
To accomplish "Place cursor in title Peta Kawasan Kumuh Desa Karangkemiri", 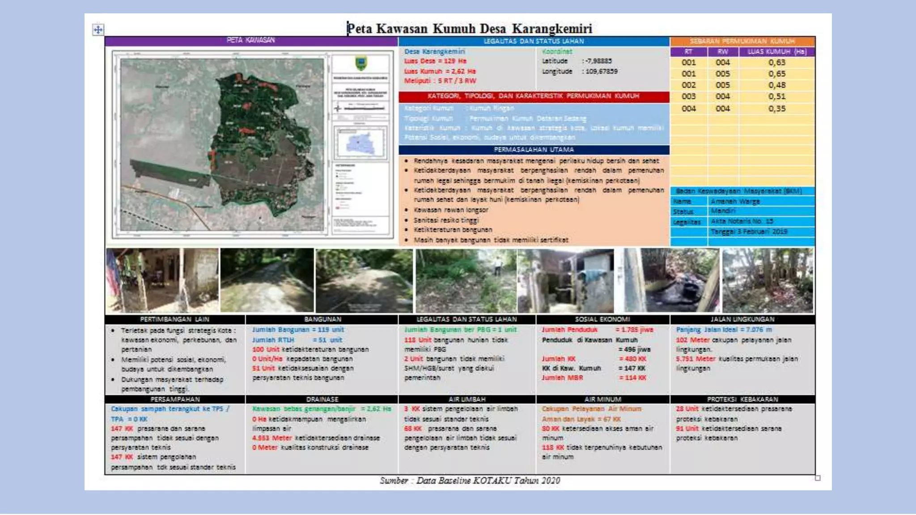I will pyautogui.click(x=469, y=29).
